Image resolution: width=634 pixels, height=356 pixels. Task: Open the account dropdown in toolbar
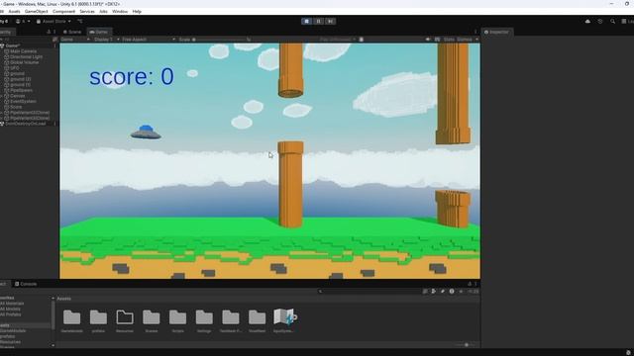click(23, 21)
